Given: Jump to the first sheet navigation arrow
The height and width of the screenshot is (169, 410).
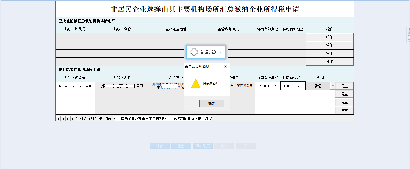Looking at the screenshot, I should [57, 118].
